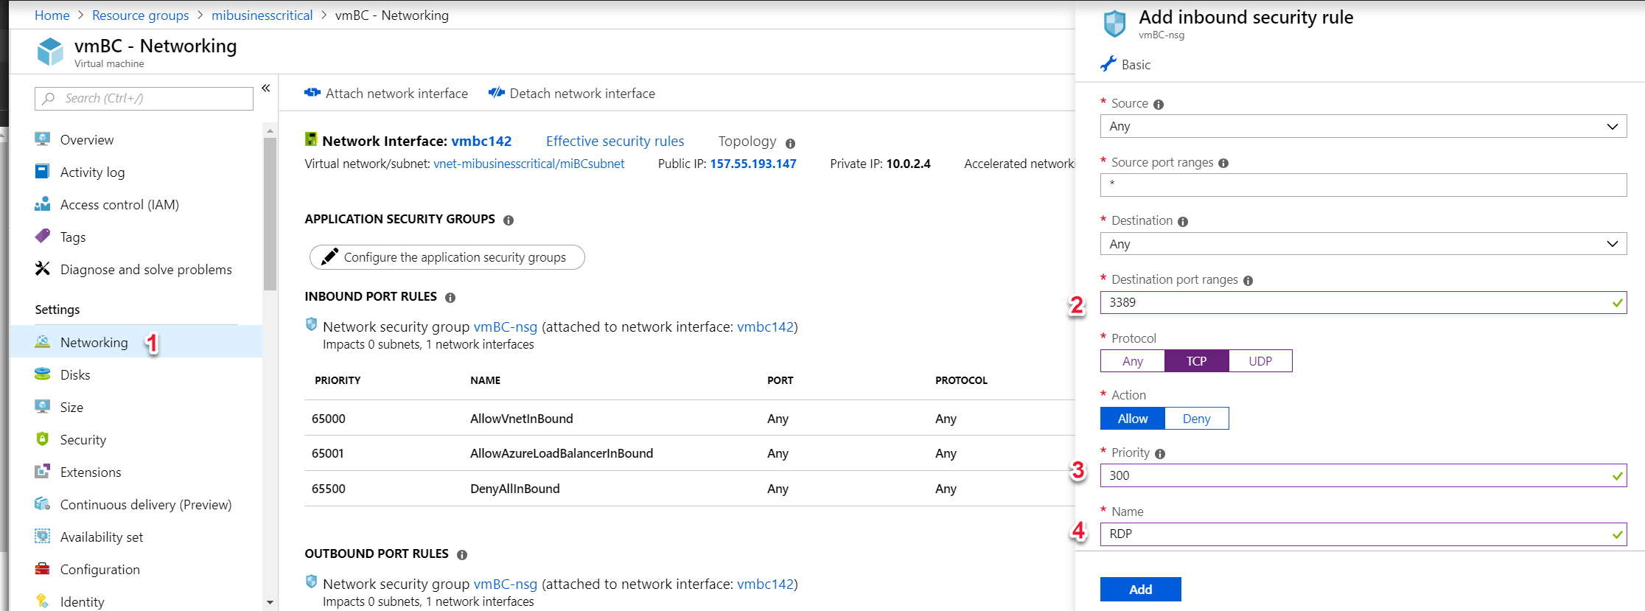Click the Source port ranges info icon
The image size is (1645, 611).
1223,164
